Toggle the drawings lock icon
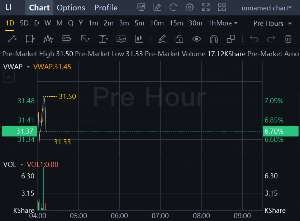 [x=179, y=39]
